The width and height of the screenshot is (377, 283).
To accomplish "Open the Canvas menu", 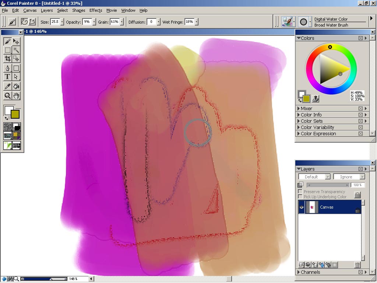I will (30, 10).
